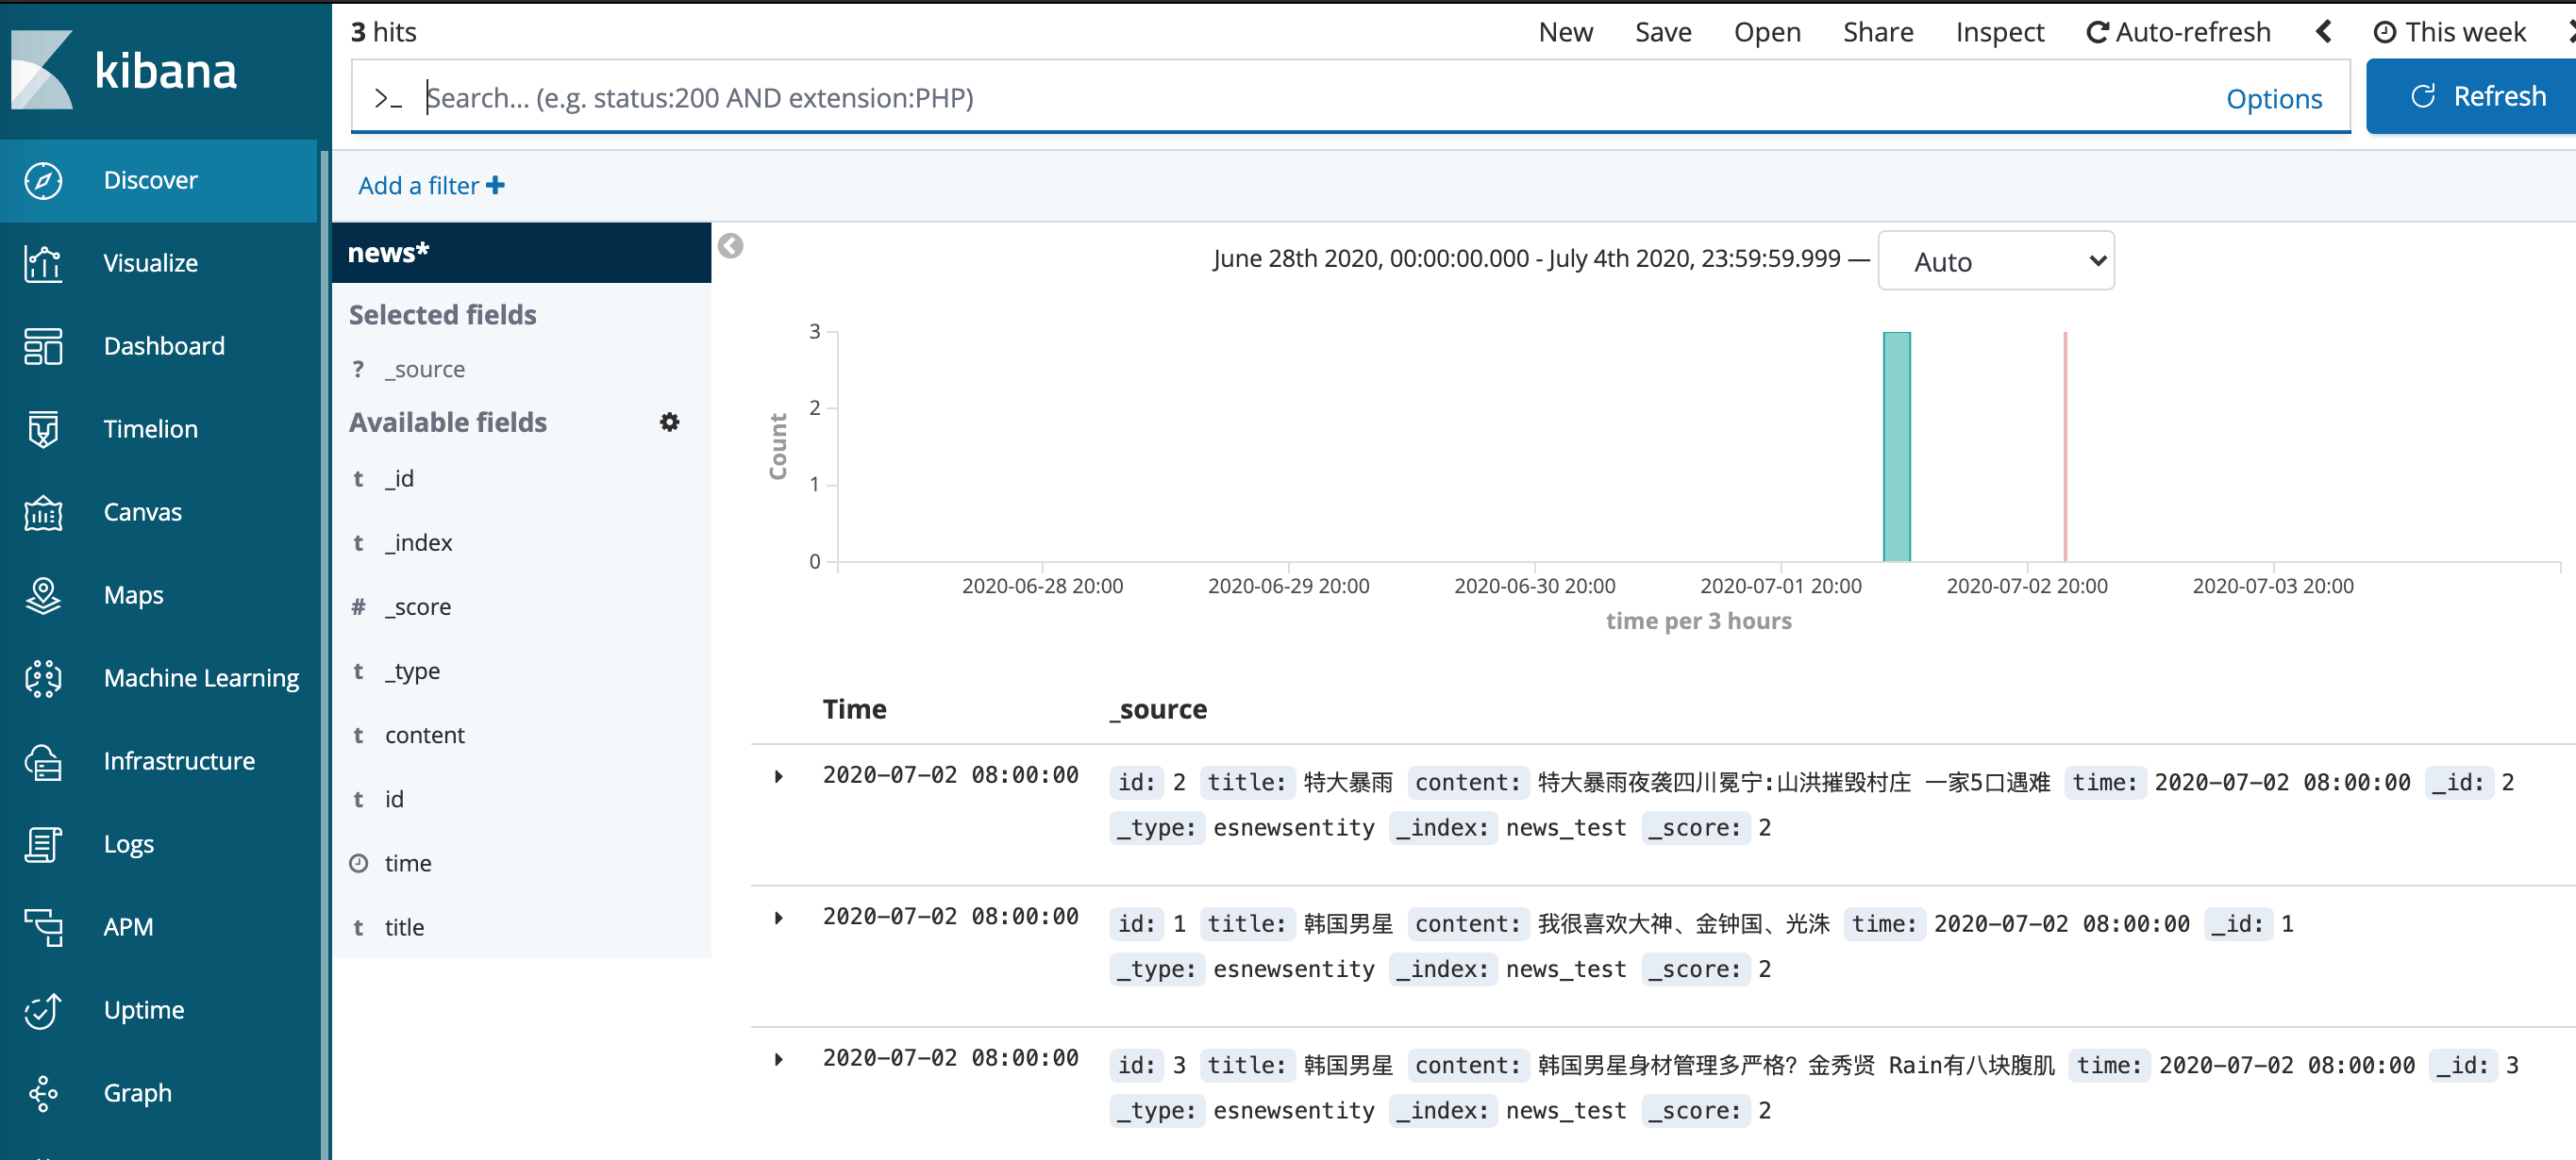
Task: Toggle the Auto-refresh setting
Action: coord(2177,32)
